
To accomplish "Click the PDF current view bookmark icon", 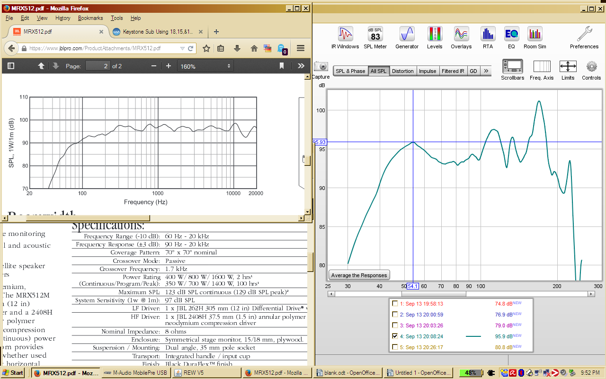I will [x=282, y=66].
